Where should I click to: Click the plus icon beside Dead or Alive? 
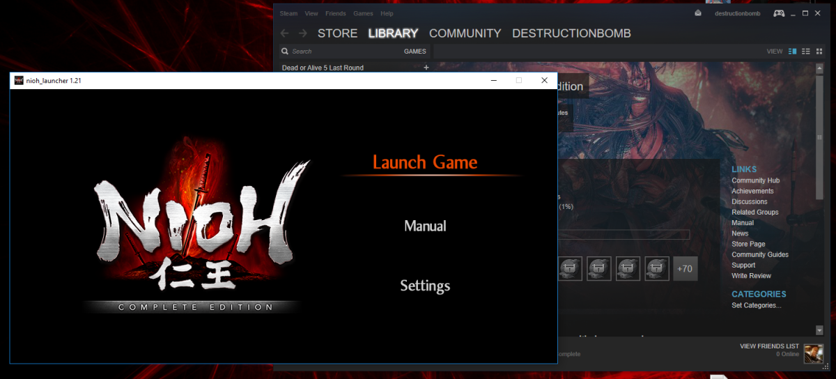[426, 68]
